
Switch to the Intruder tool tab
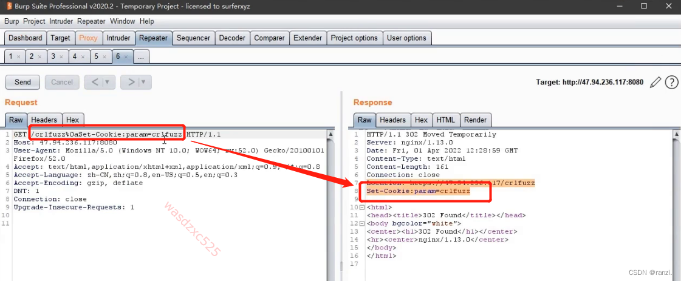pos(118,38)
